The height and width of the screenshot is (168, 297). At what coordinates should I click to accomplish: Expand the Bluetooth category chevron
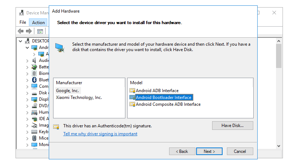[x=27, y=80]
